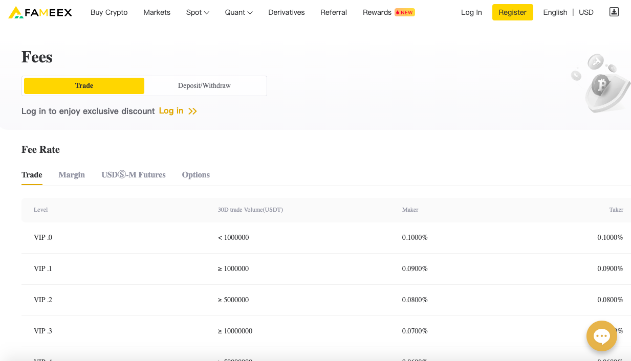This screenshot has height=361, width=631.
Task: Open Buy Crypto in the navigation
Action: [109, 12]
